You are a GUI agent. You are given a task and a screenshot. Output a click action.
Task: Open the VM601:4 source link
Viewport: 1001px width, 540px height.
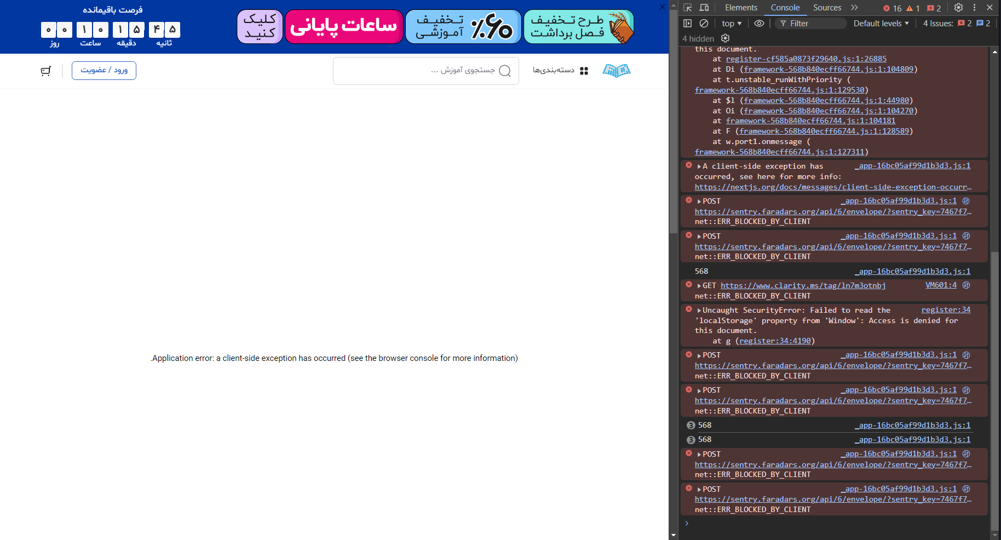pyautogui.click(x=941, y=285)
